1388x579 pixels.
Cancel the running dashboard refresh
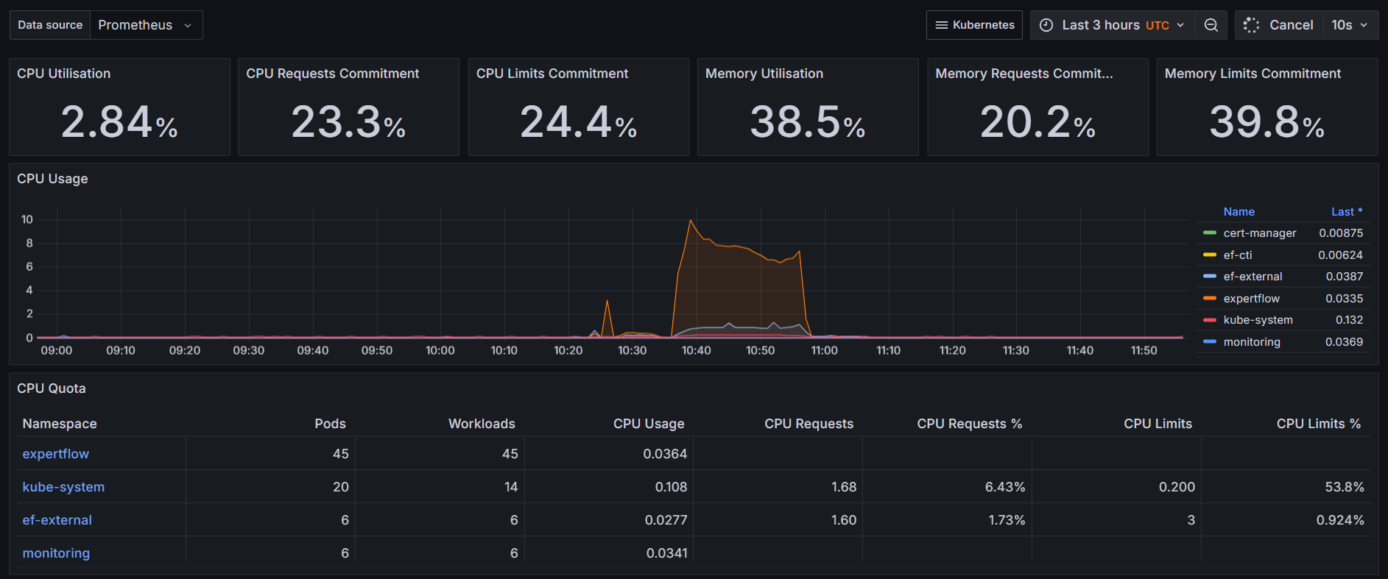coord(1290,25)
